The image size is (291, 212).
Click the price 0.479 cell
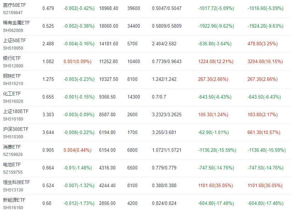pos(48,9)
